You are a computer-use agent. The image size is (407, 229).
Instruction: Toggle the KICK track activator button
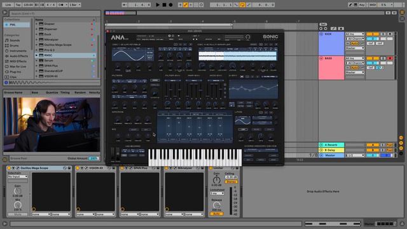tap(373, 34)
